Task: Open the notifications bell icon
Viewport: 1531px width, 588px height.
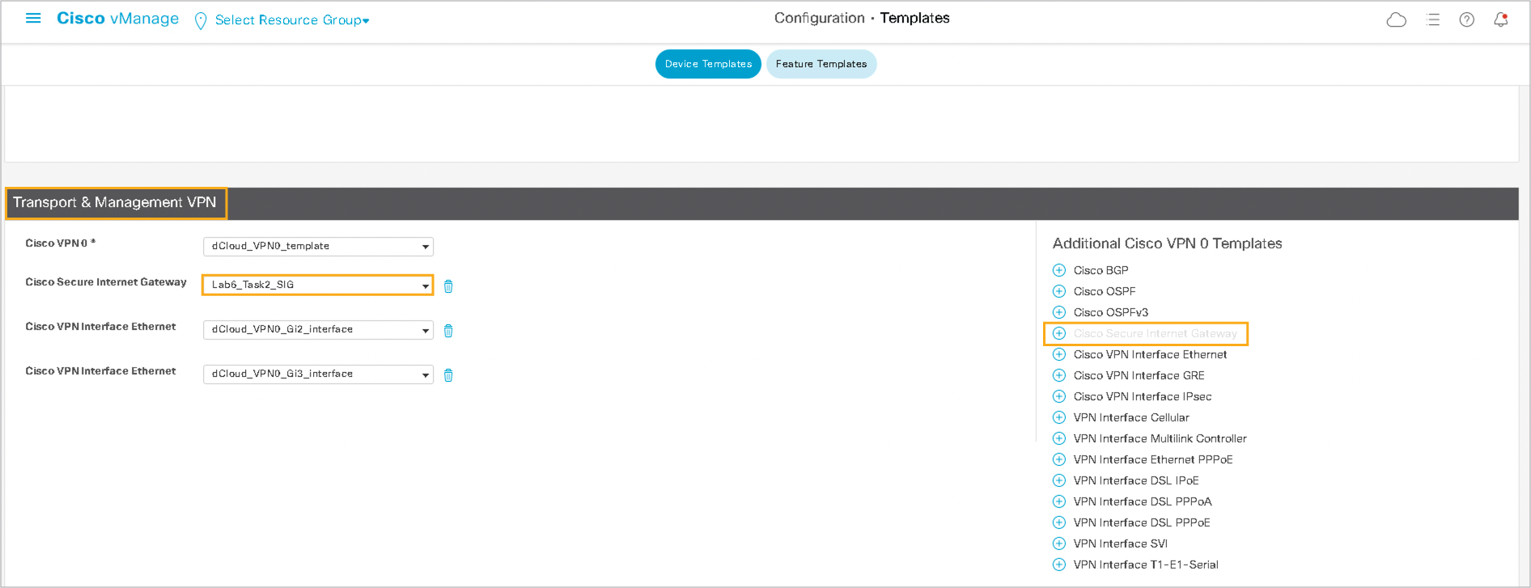Action: tap(1500, 19)
